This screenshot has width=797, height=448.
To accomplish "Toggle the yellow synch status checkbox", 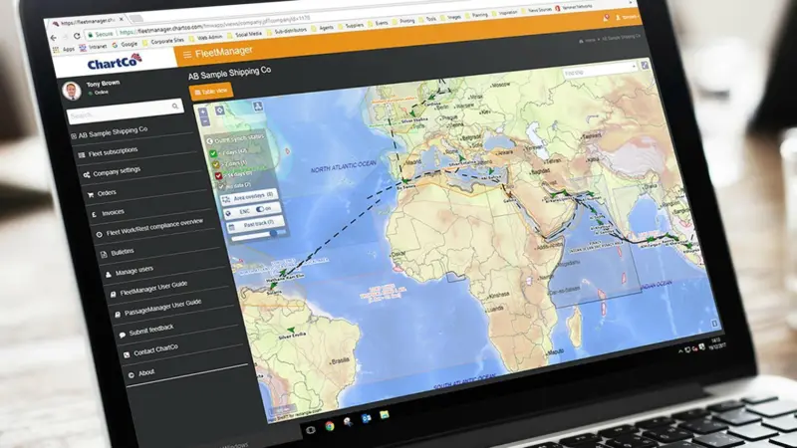I will point(216,164).
